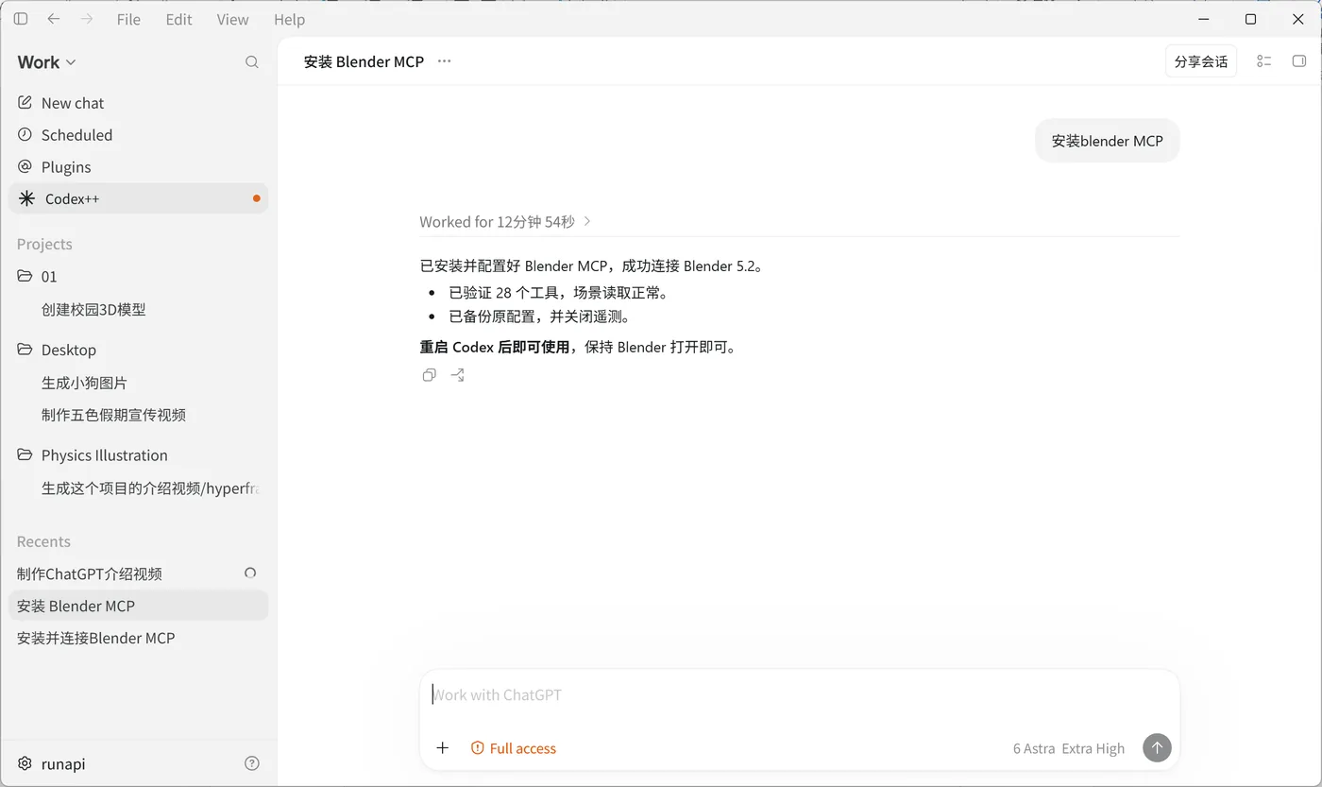This screenshot has width=1322, height=787.
Task: Open the File menu
Action: pyautogui.click(x=128, y=19)
